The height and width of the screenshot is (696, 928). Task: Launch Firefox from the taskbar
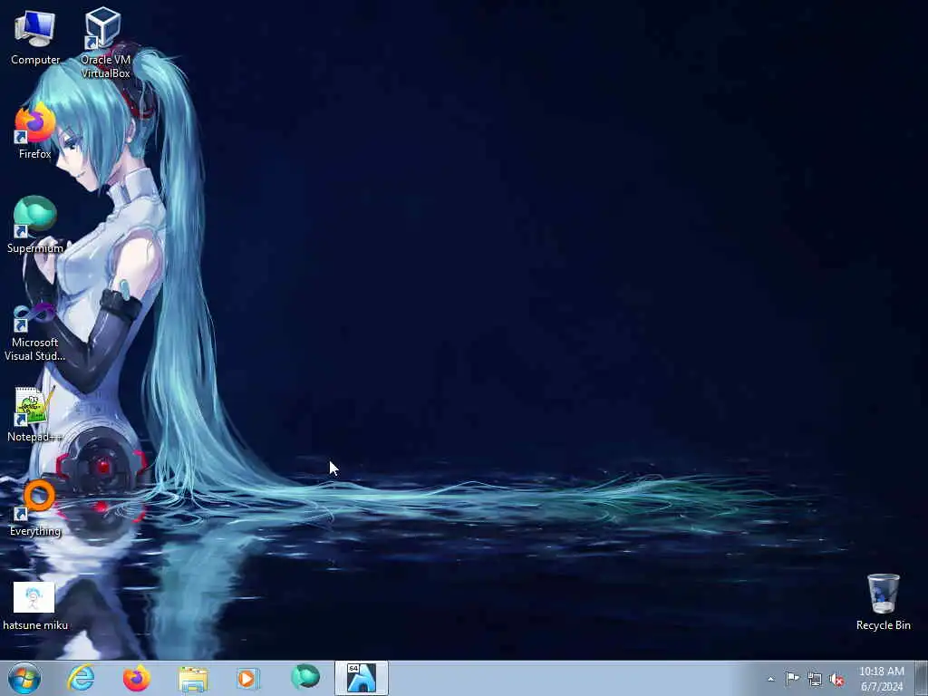pyautogui.click(x=137, y=678)
